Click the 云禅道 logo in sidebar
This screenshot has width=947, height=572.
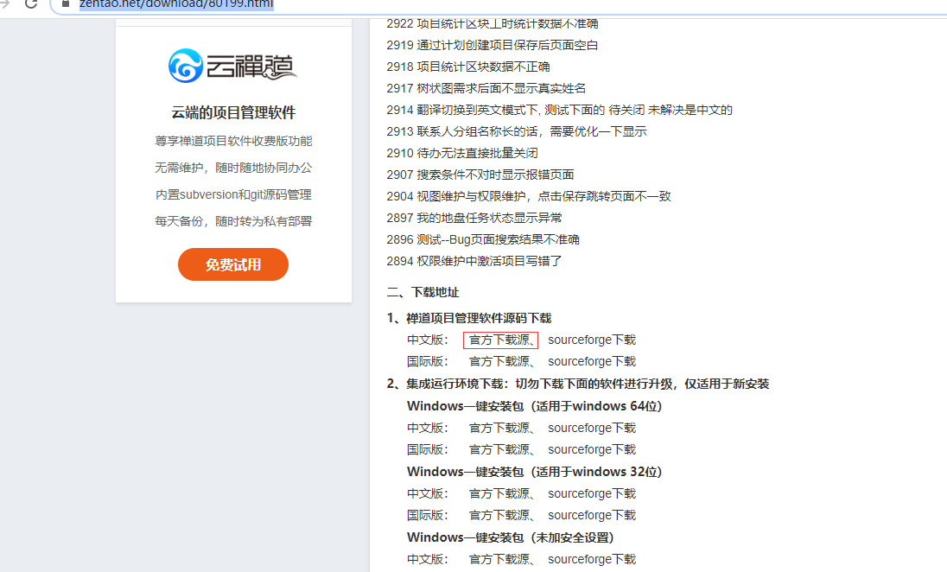click(233, 66)
